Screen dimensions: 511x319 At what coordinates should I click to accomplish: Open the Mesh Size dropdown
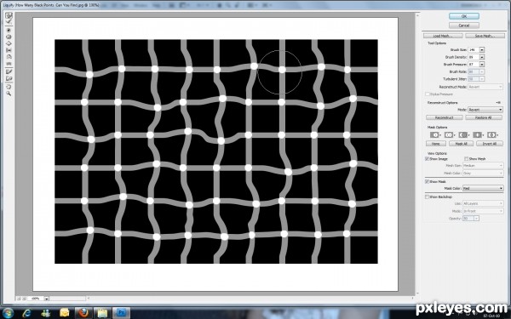(483, 166)
